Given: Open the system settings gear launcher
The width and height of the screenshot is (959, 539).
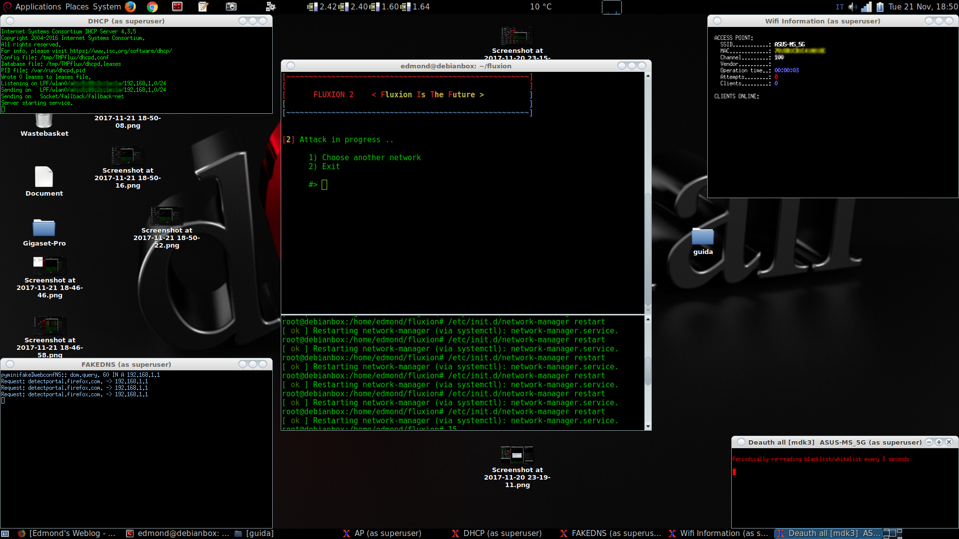Looking at the screenshot, I should point(270,6).
